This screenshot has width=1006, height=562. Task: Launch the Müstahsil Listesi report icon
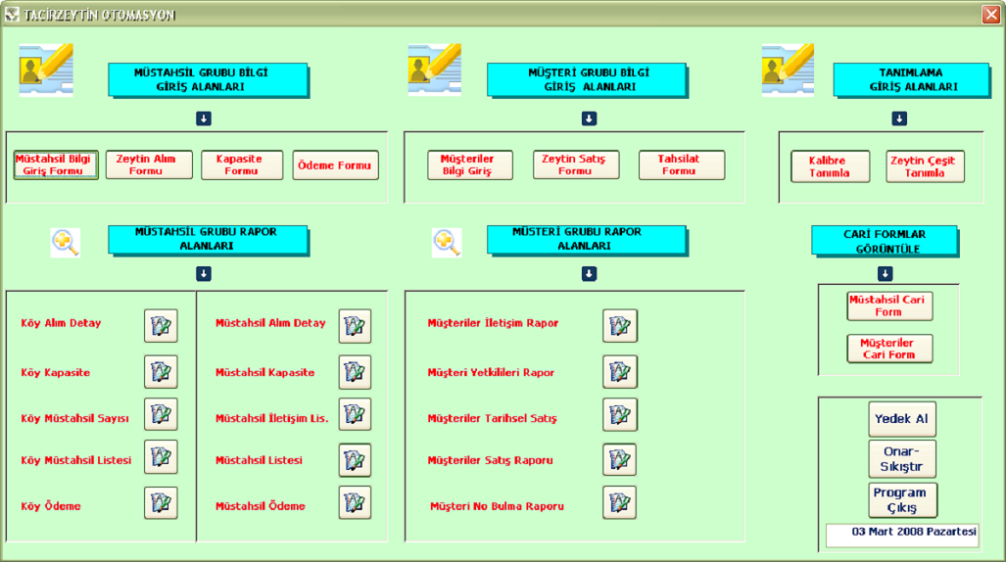pyautogui.click(x=355, y=459)
